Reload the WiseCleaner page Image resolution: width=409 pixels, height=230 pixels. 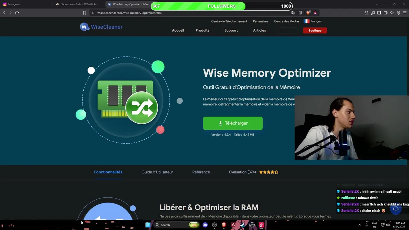coord(17,13)
